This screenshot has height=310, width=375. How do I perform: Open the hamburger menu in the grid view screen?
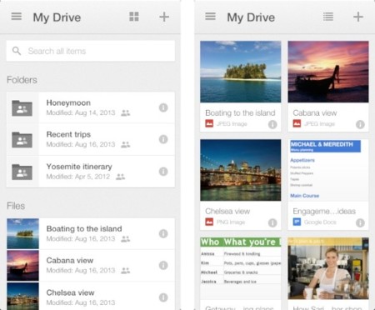pos(210,17)
